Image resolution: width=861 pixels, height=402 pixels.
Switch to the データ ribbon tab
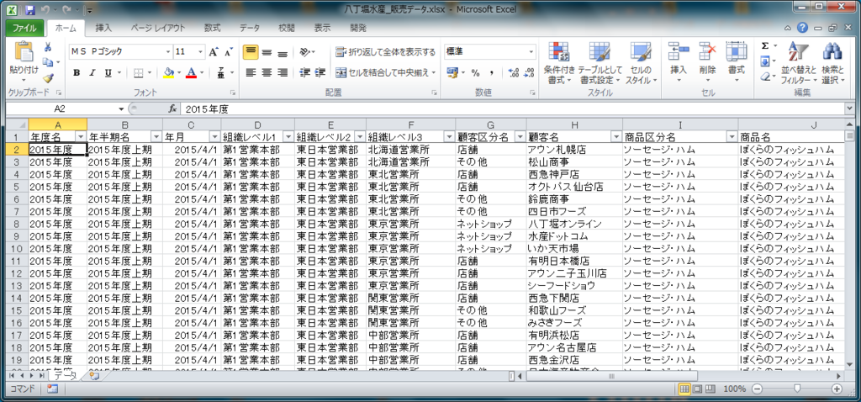point(250,28)
